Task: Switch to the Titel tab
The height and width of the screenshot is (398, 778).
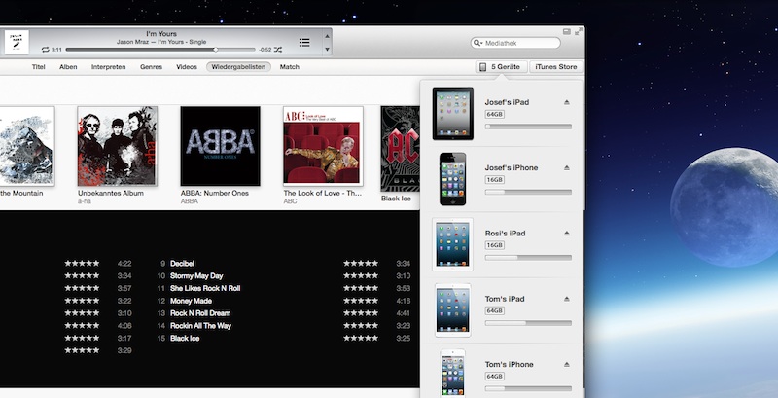Action: tap(38, 67)
